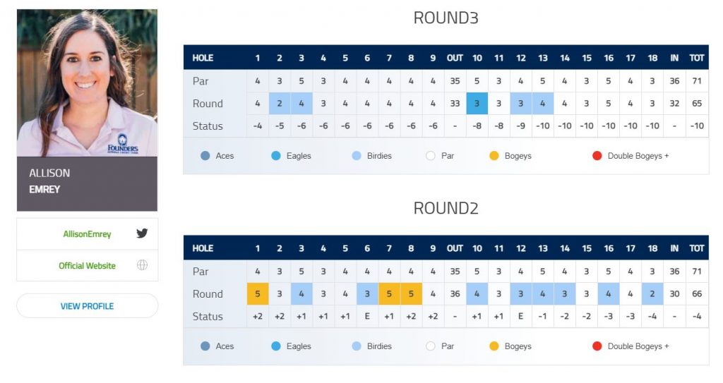Image resolution: width=723 pixels, height=383 pixels.
Task: Click the TOT column header in Round 3
Action: pyautogui.click(x=697, y=58)
